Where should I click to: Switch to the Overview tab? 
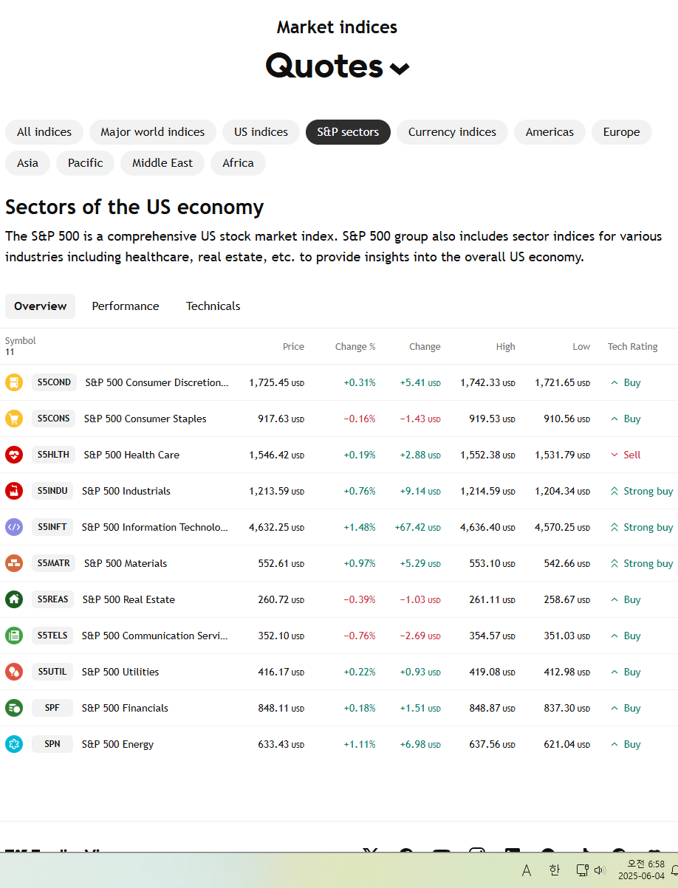40,306
